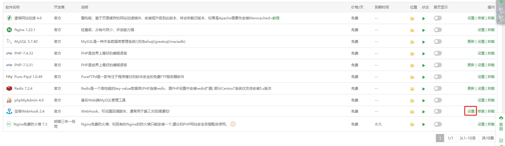This screenshot has height=146, width=505.
Task: Click status play icon for phpMyAdmin 4.9
Action: pos(423,101)
